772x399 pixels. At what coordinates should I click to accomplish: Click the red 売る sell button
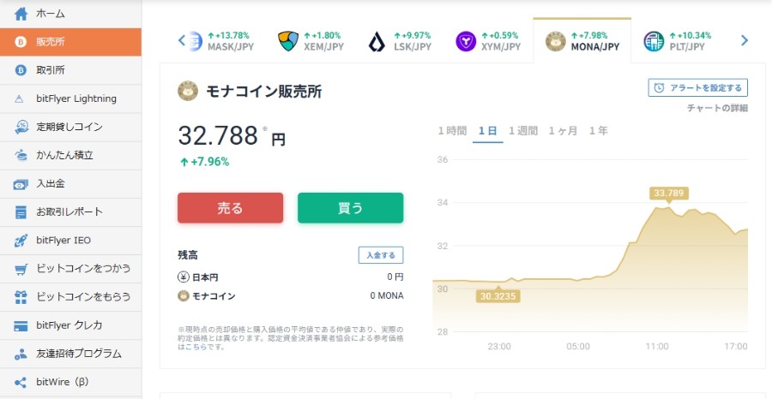[231, 208]
